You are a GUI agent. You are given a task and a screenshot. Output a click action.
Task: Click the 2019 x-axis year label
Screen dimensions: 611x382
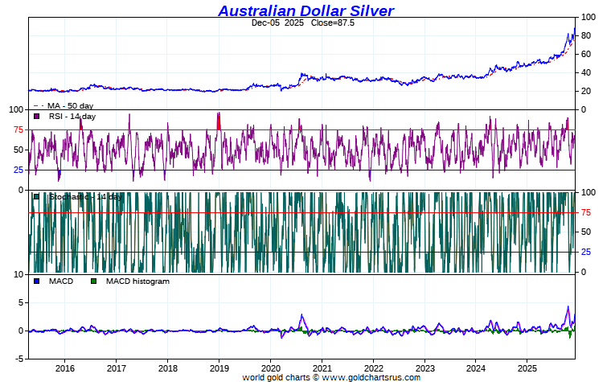pos(219,368)
